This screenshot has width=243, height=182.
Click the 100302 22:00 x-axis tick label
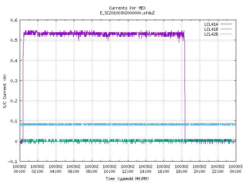point(218,169)
